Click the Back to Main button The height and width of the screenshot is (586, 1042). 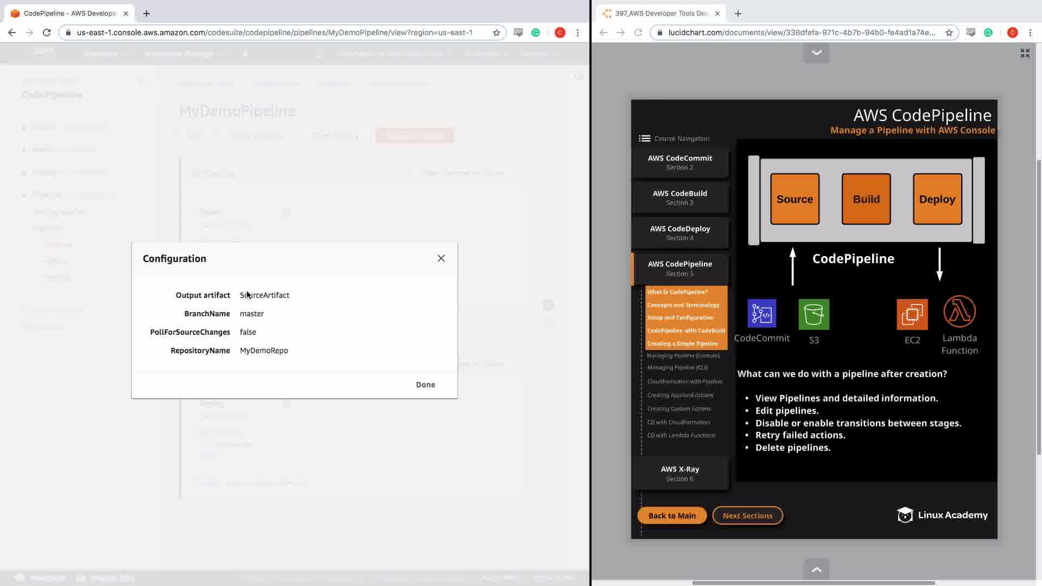(x=671, y=515)
